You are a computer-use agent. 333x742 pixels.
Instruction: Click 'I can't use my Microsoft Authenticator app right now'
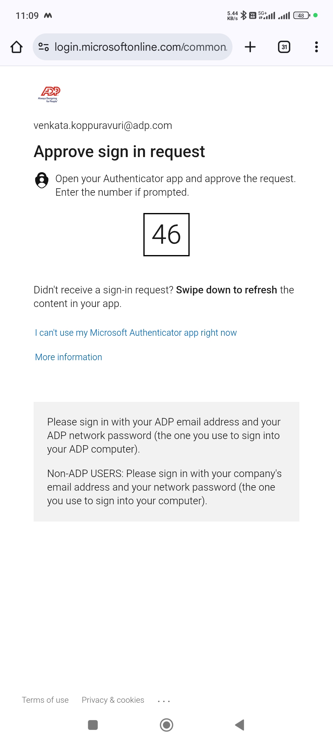pos(136,332)
